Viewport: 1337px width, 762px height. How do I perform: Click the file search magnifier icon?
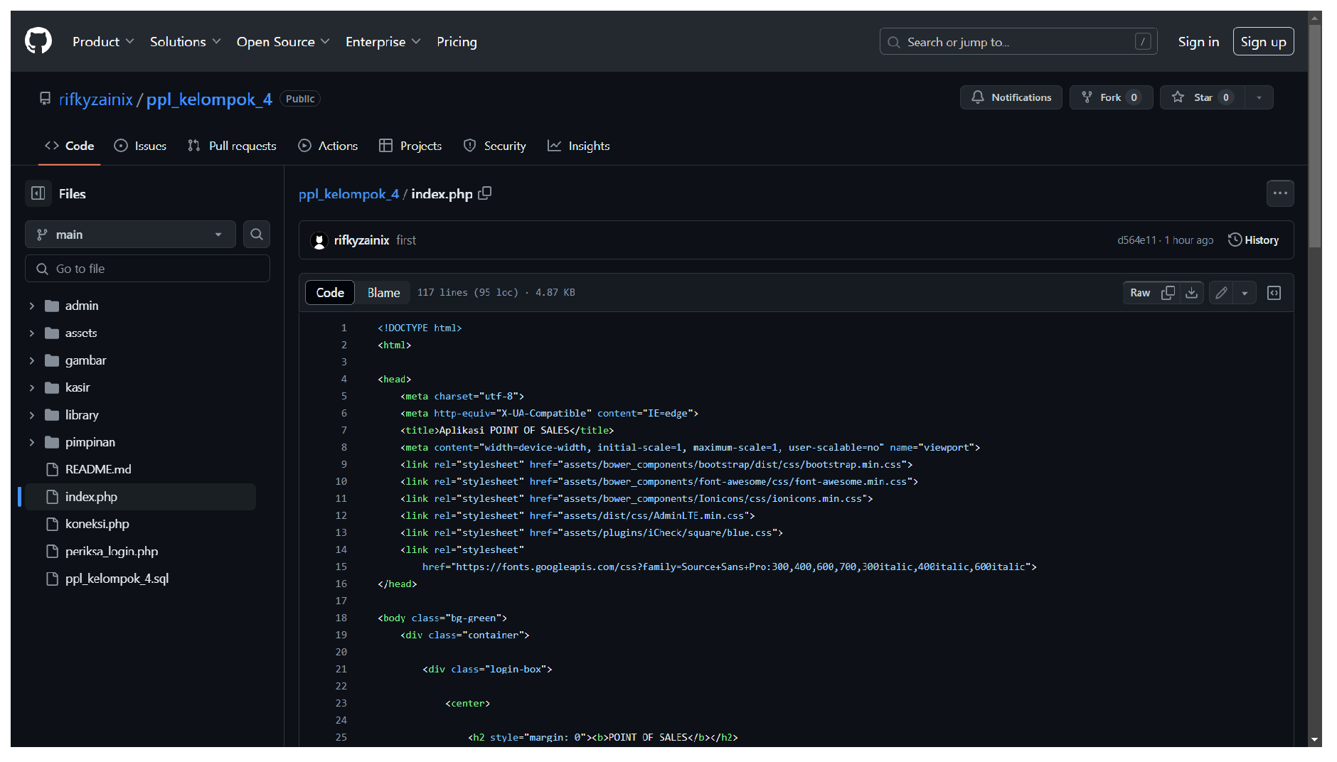coord(257,234)
